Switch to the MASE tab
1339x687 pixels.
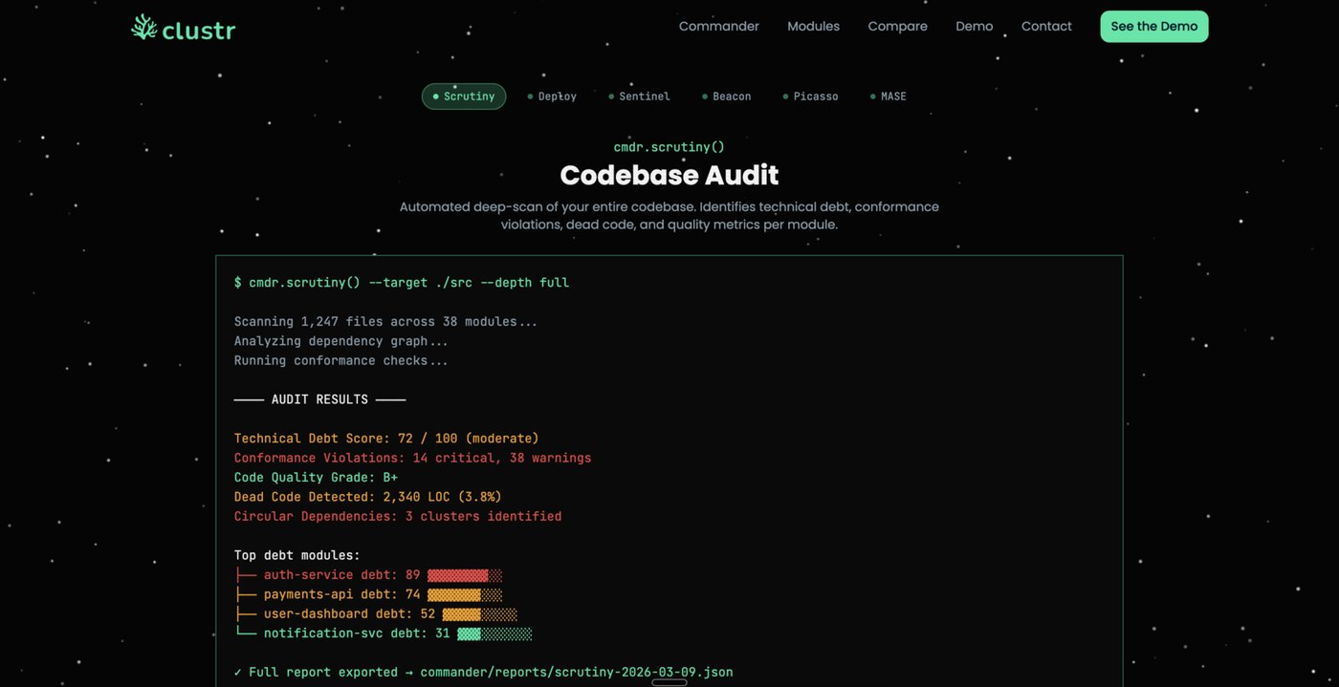click(x=888, y=97)
